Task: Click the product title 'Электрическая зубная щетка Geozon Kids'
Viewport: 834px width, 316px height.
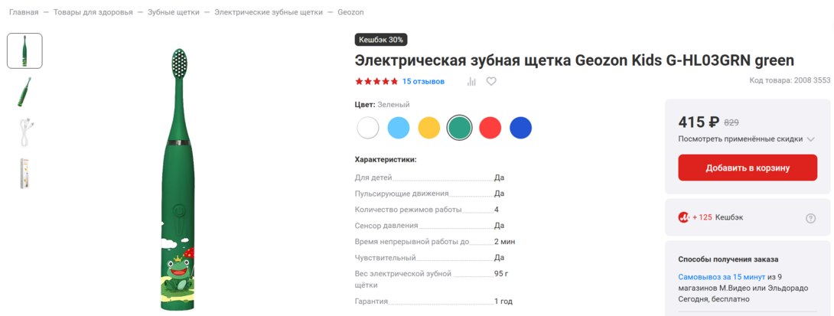Action: (575, 60)
